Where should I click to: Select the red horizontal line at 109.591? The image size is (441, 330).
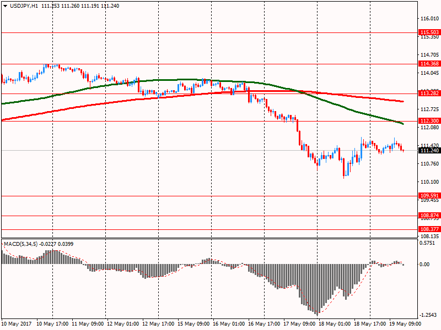coord(209,196)
